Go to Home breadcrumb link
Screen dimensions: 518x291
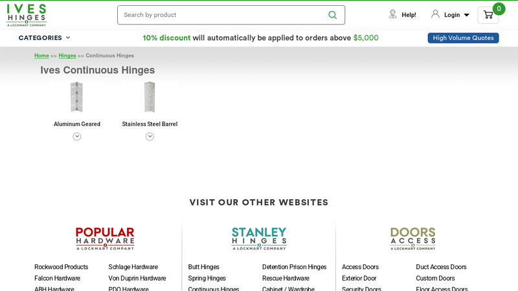click(x=41, y=56)
